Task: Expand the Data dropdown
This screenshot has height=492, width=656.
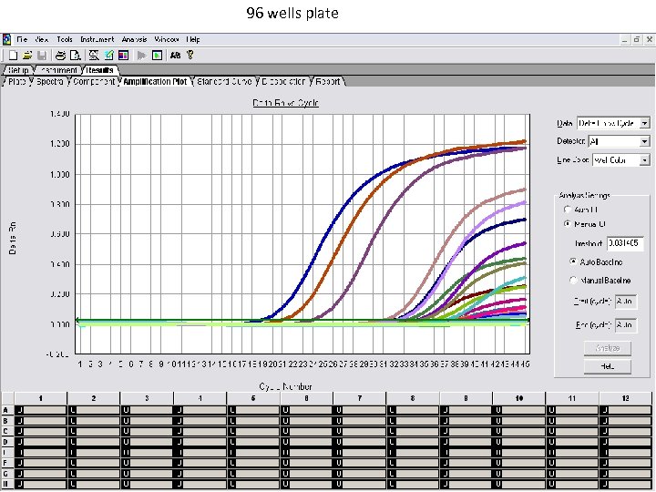Action: (x=645, y=123)
